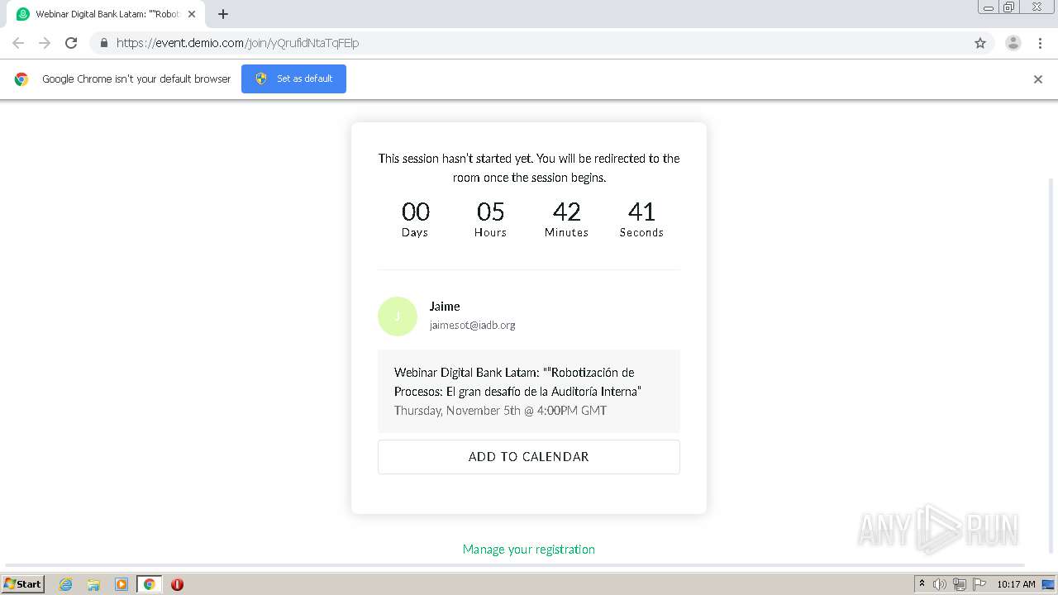Show hidden system tray icons
This screenshot has width=1058, height=595.
click(x=922, y=584)
